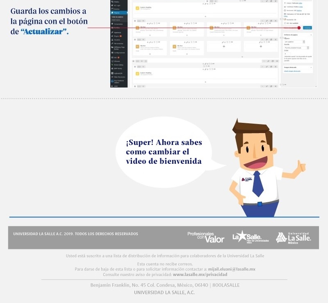Click the second-row first Flip Box icon
The image size is (328, 303).
click(x=138, y=47)
